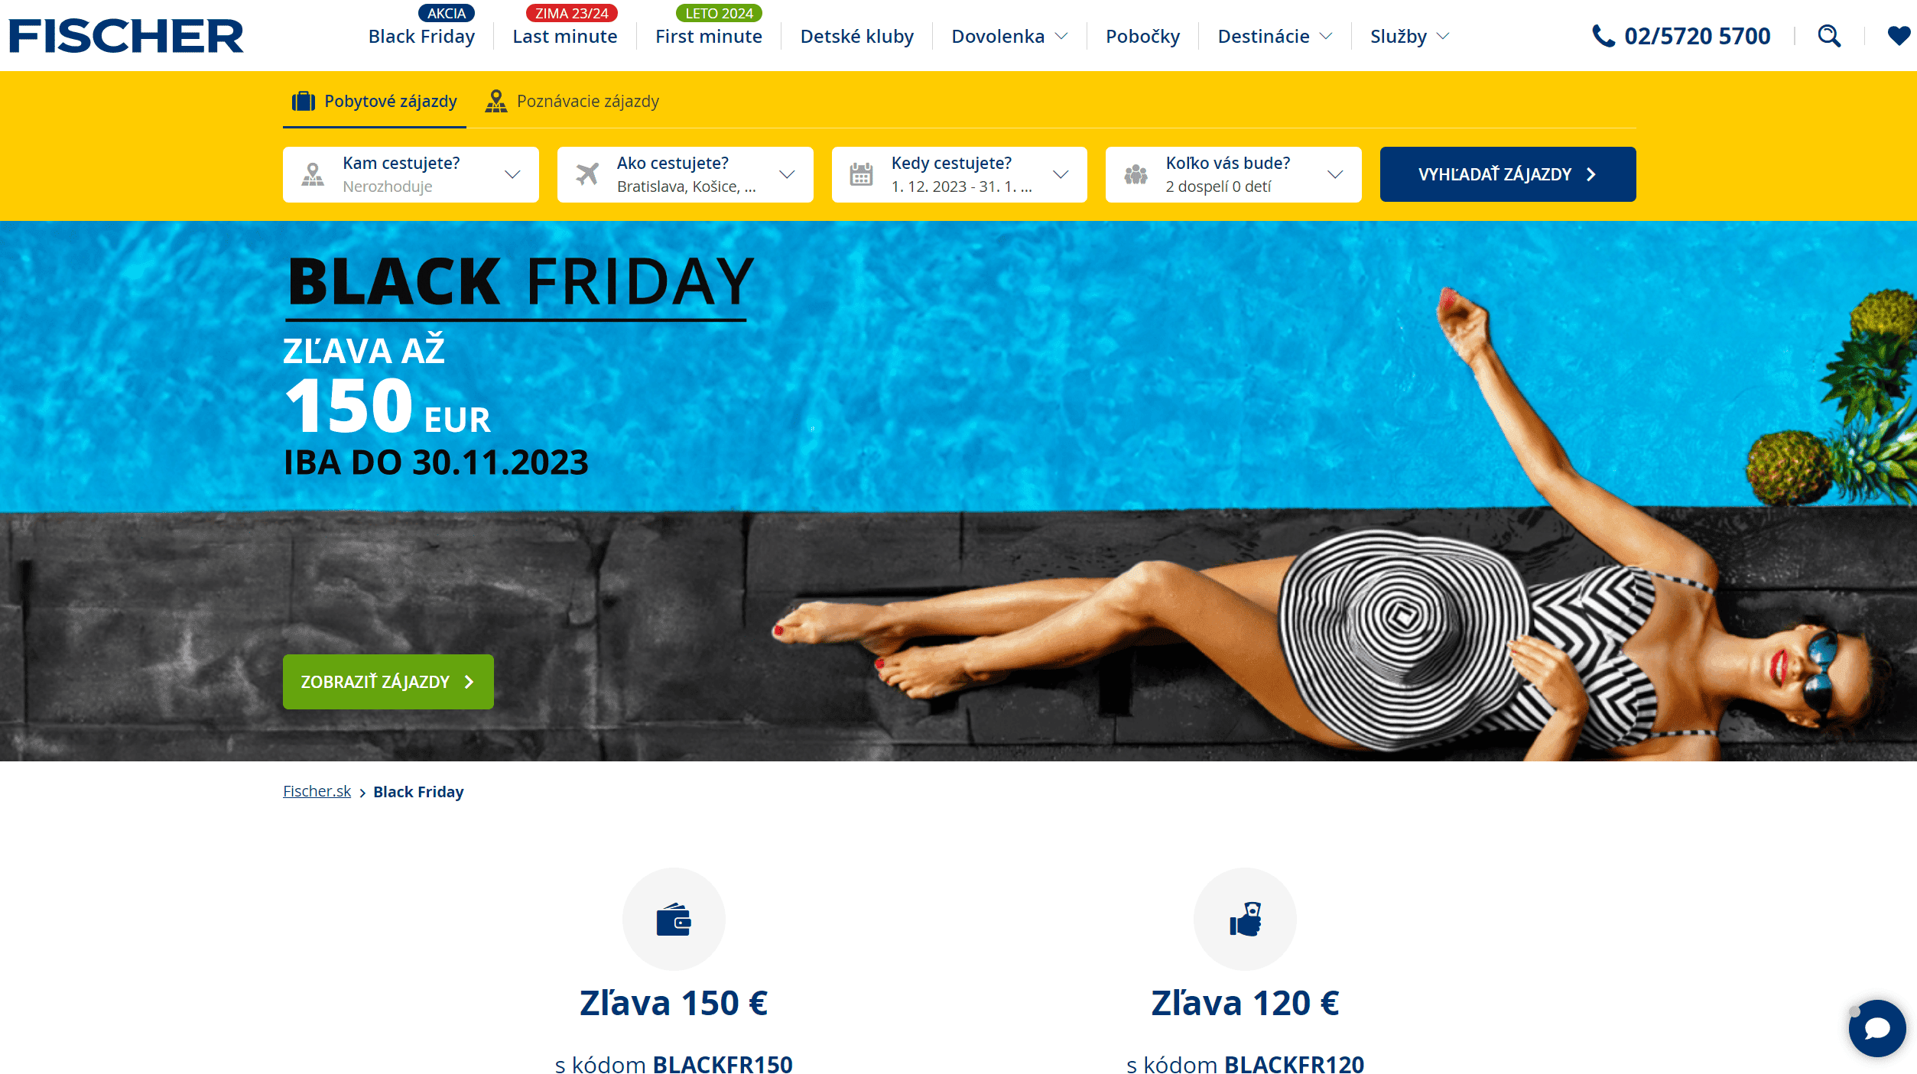Expand the Služby menu
Screen dimensions: 1917x1074
click(1409, 36)
